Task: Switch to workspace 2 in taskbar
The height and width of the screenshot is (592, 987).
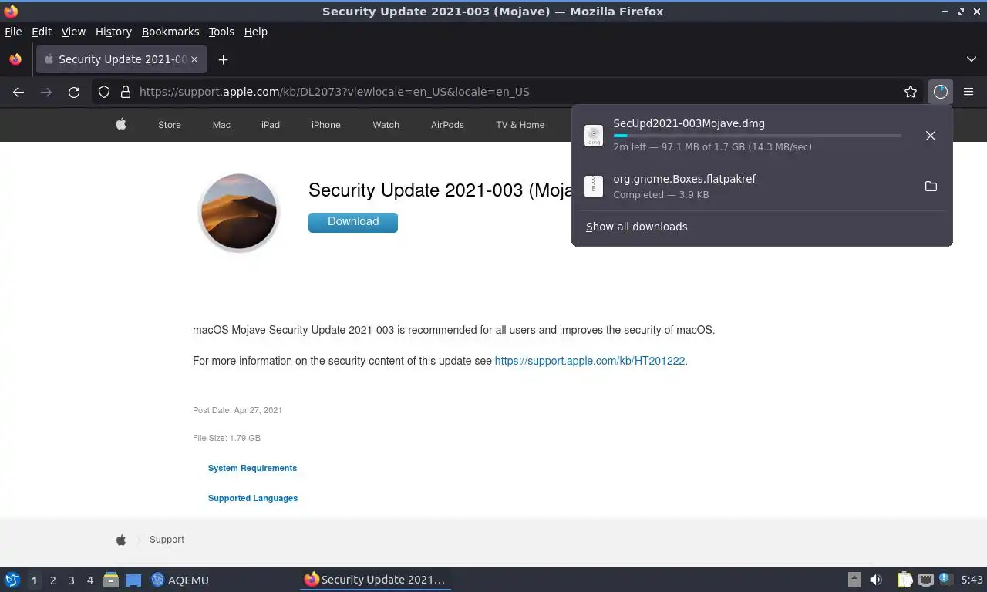Action: click(53, 580)
